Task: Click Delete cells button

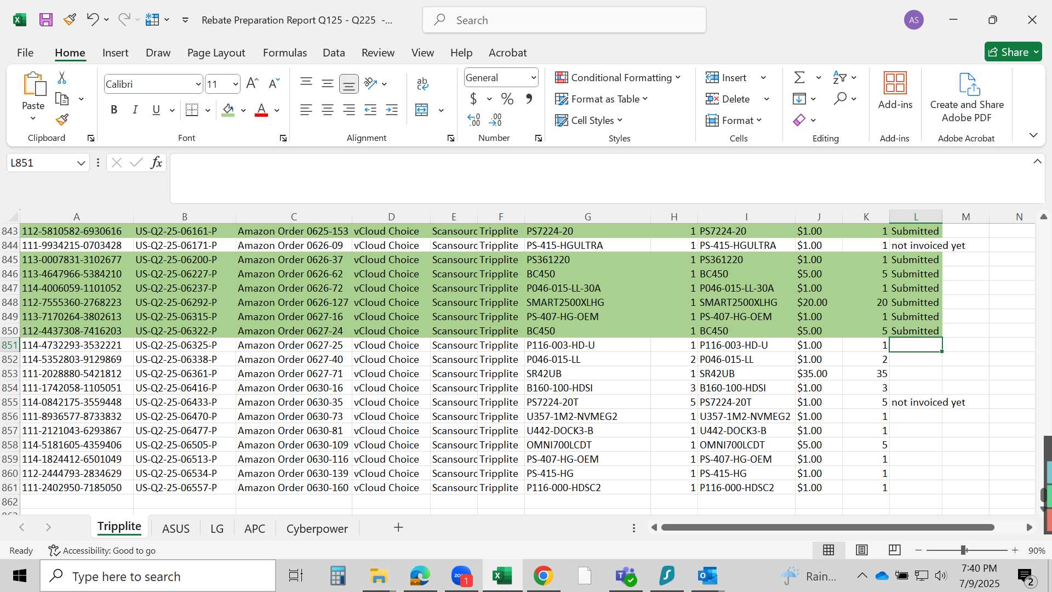Action: click(728, 99)
